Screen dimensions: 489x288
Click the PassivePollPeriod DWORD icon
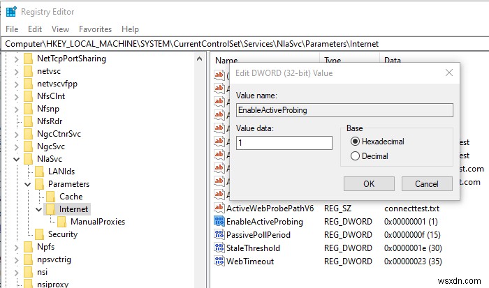click(x=219, y=234)
